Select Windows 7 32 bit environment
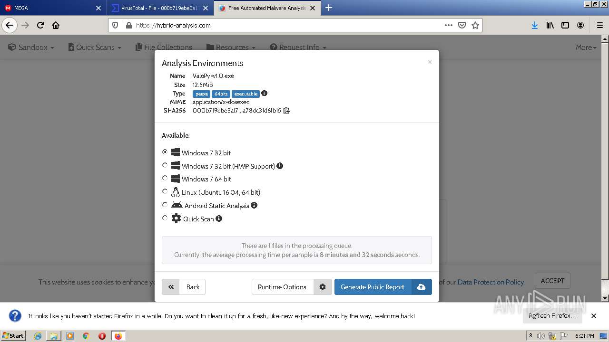The image size is (609, 342). click(x=165, y=152)
